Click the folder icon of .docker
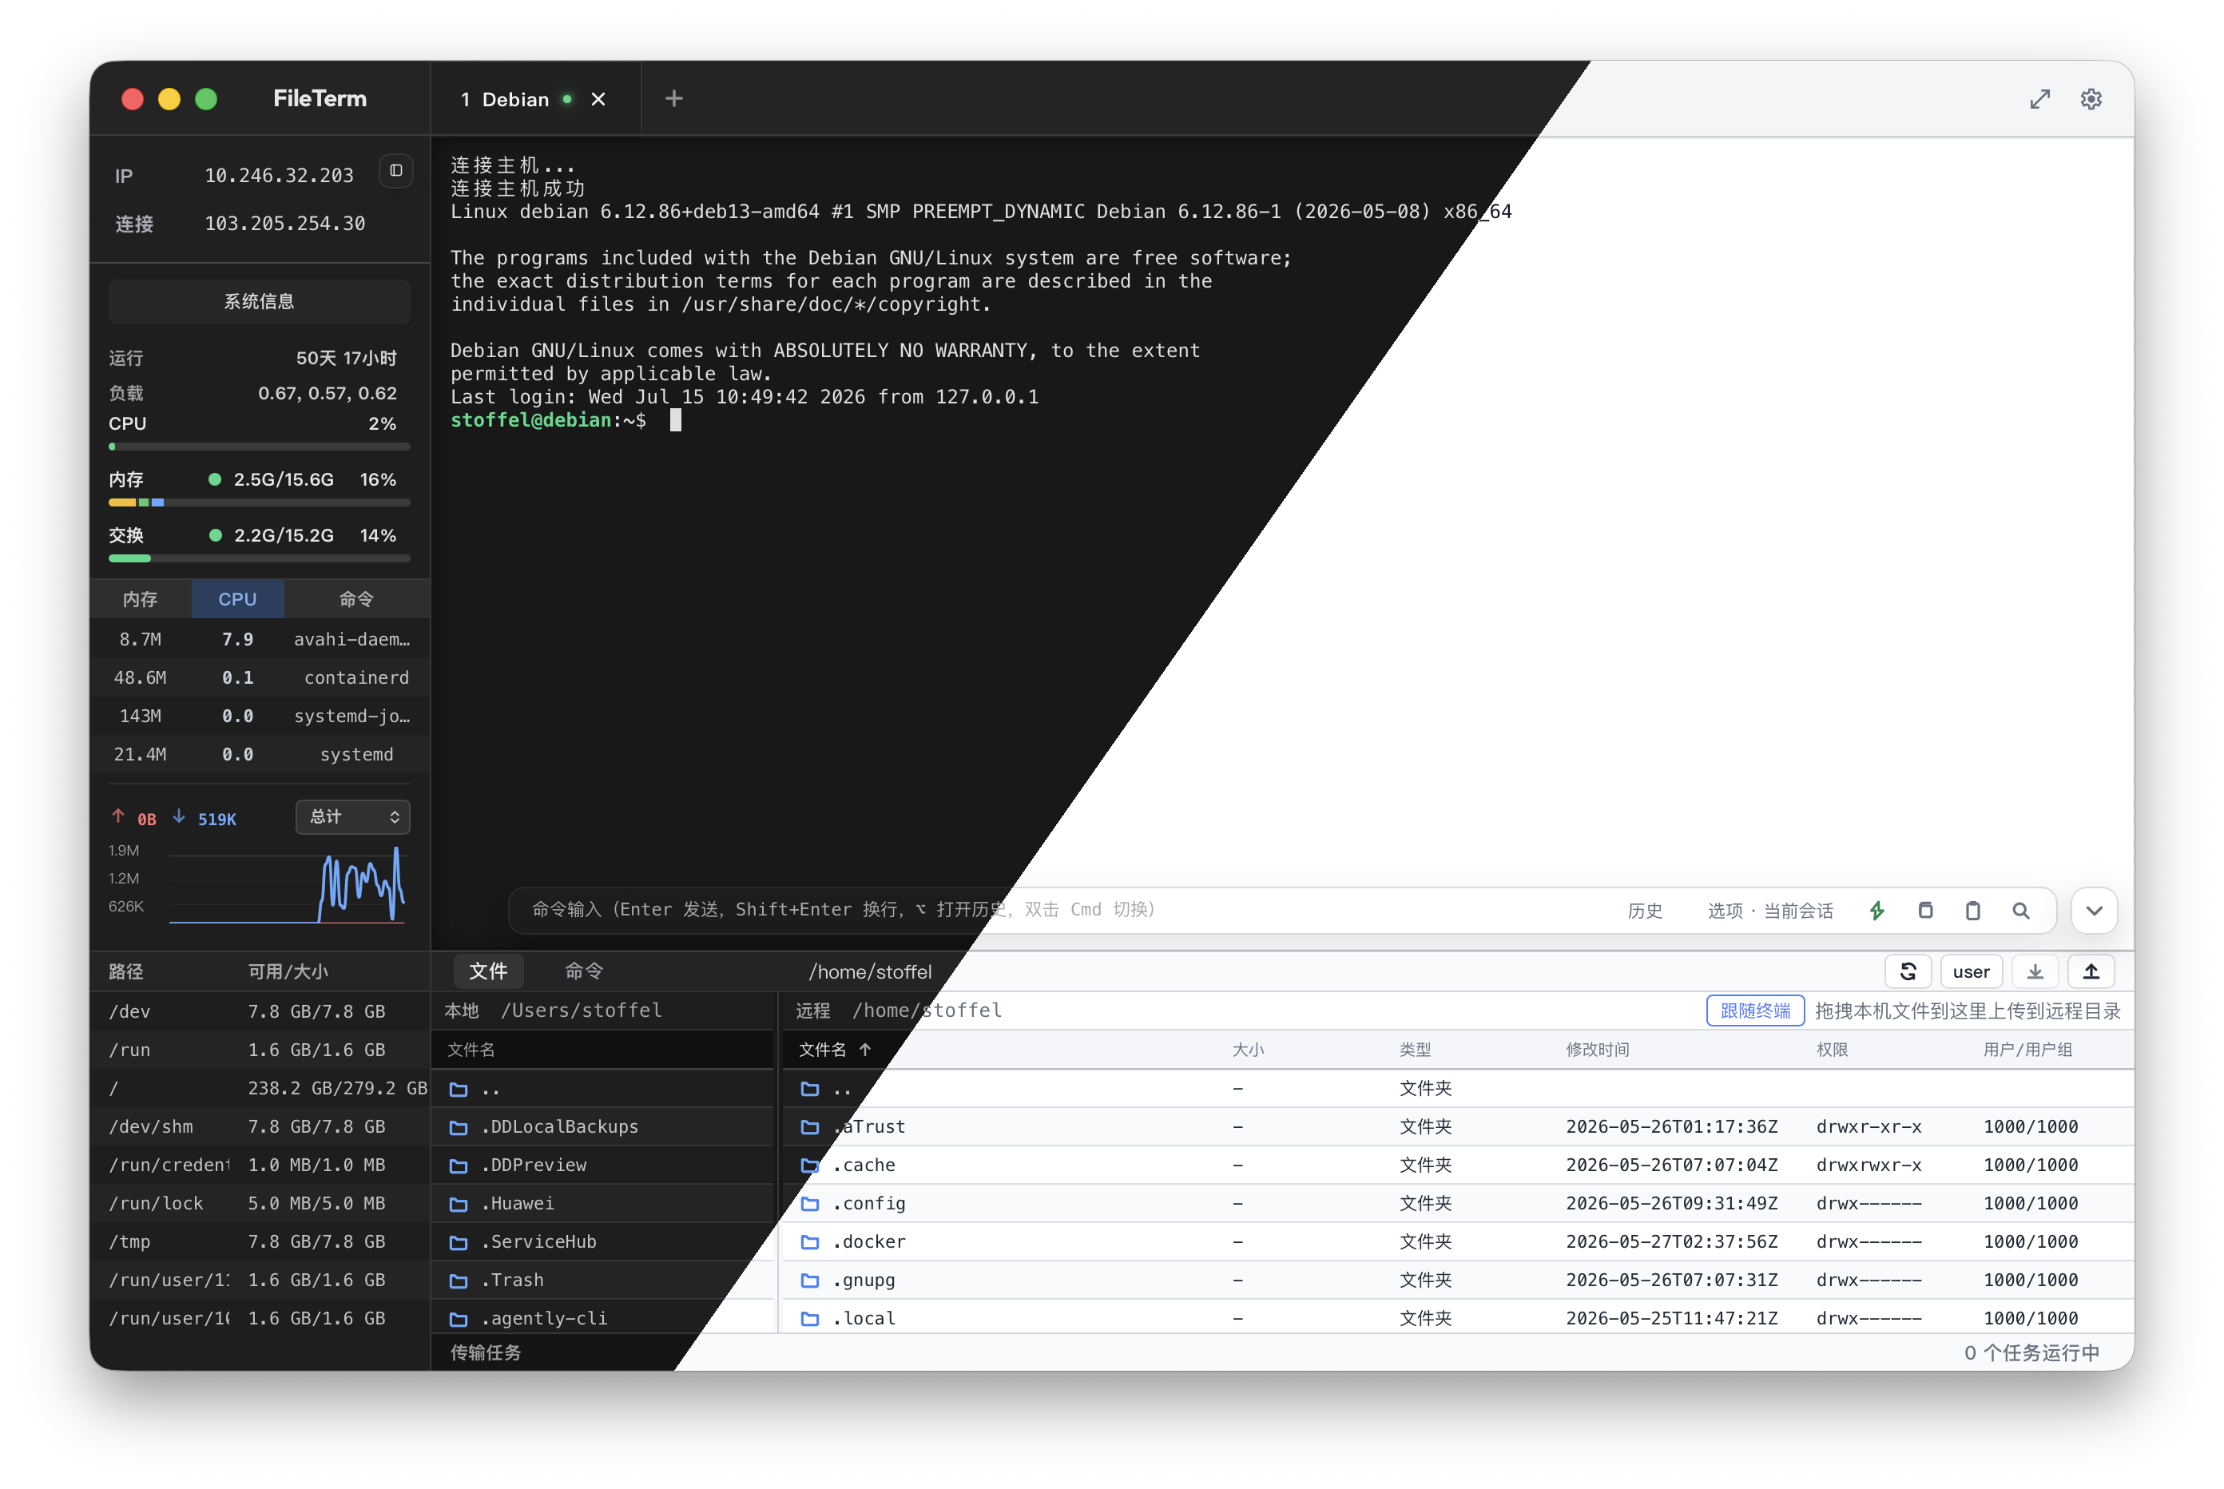Screen dimensions: 2224x1489 (810, 1242)
